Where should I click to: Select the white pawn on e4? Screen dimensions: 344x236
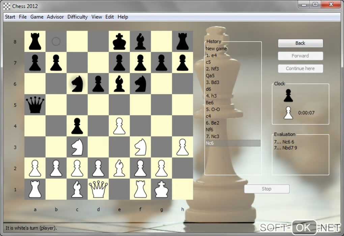tap(119, 126)
